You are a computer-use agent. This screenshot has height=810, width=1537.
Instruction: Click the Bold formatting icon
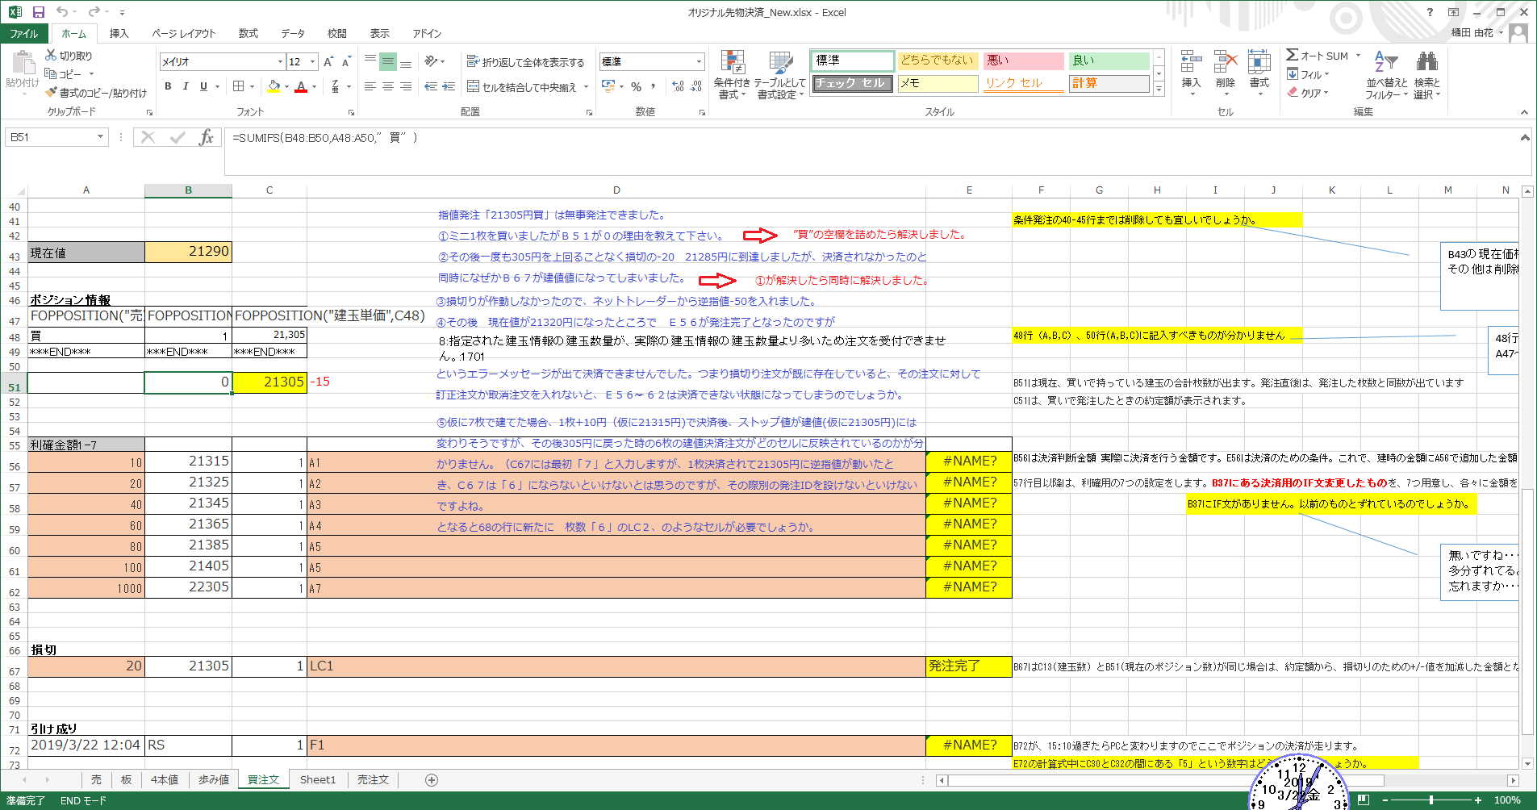(x=168, y=86)
